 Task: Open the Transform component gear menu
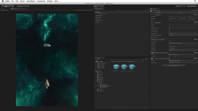[197, 15]
